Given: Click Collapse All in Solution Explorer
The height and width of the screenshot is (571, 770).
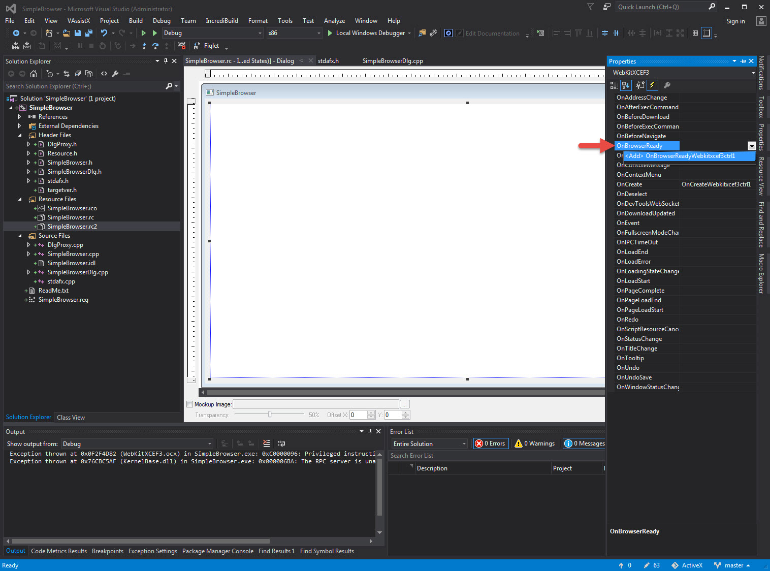Looking at the screenshot, I should click(x=78, y=74).
